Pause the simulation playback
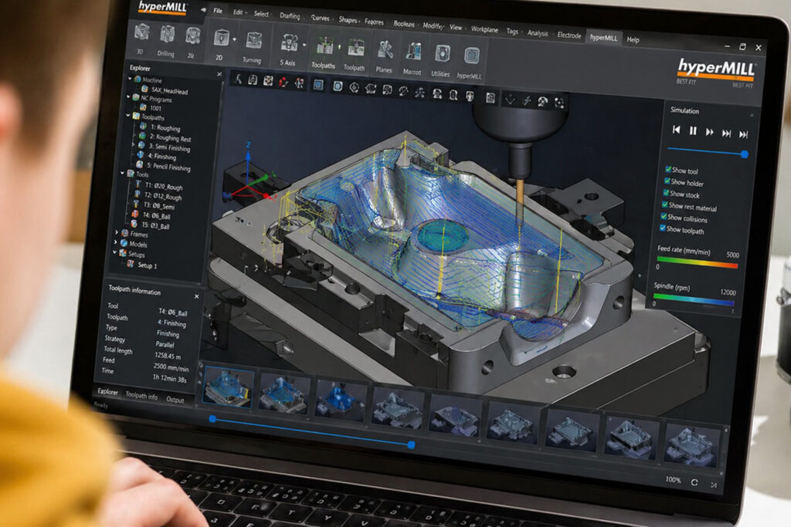Image resolution: width=791 pixels, height=527 pixels. pyautogui.click(x=693, y=131)
